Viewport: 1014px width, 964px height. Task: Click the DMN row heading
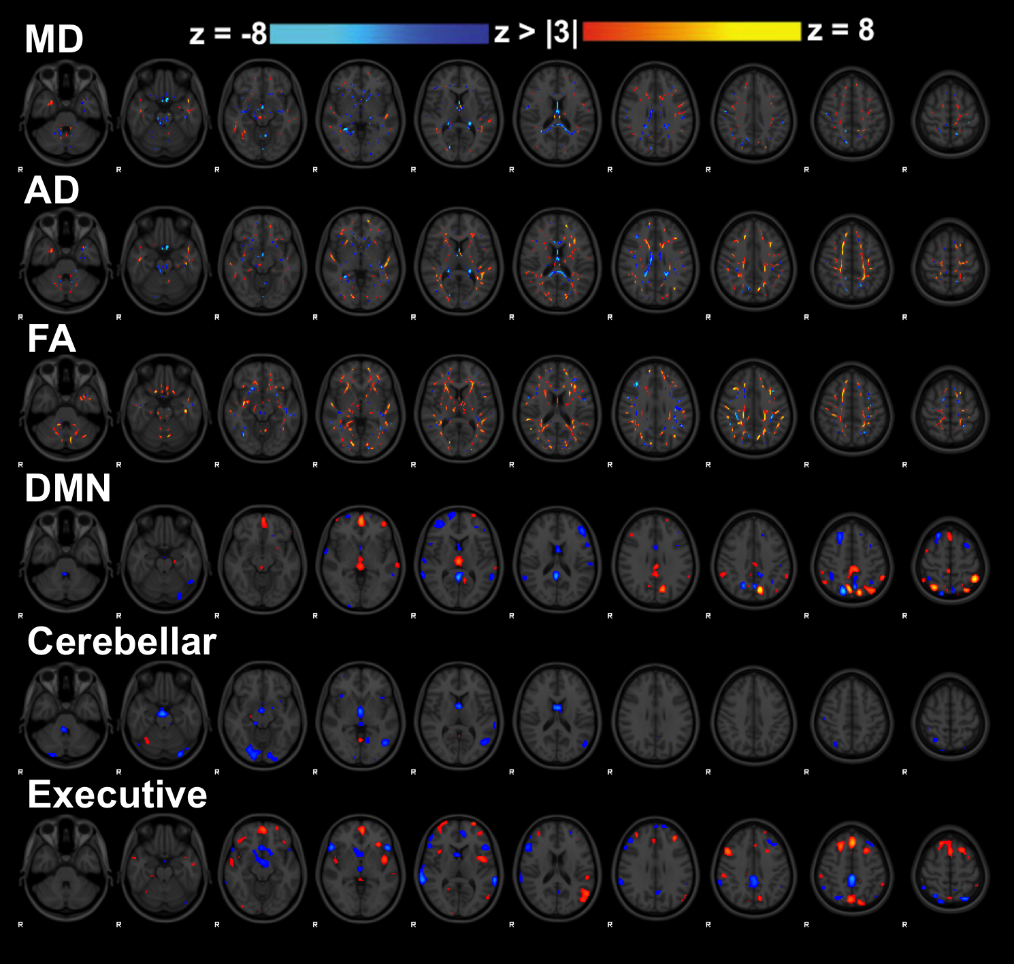coord(67,488)
